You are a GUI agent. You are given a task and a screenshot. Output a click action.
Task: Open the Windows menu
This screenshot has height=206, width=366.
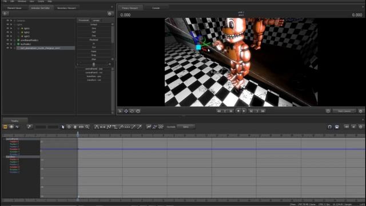tap(22, 1)
